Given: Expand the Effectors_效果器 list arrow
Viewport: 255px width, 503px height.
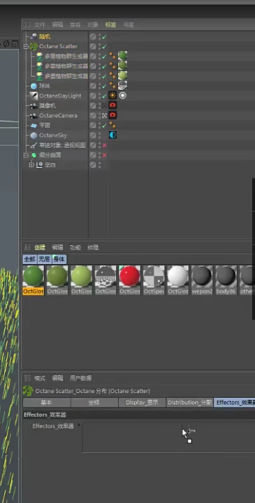Looking at the screenshot, I should tap(79, 425).
